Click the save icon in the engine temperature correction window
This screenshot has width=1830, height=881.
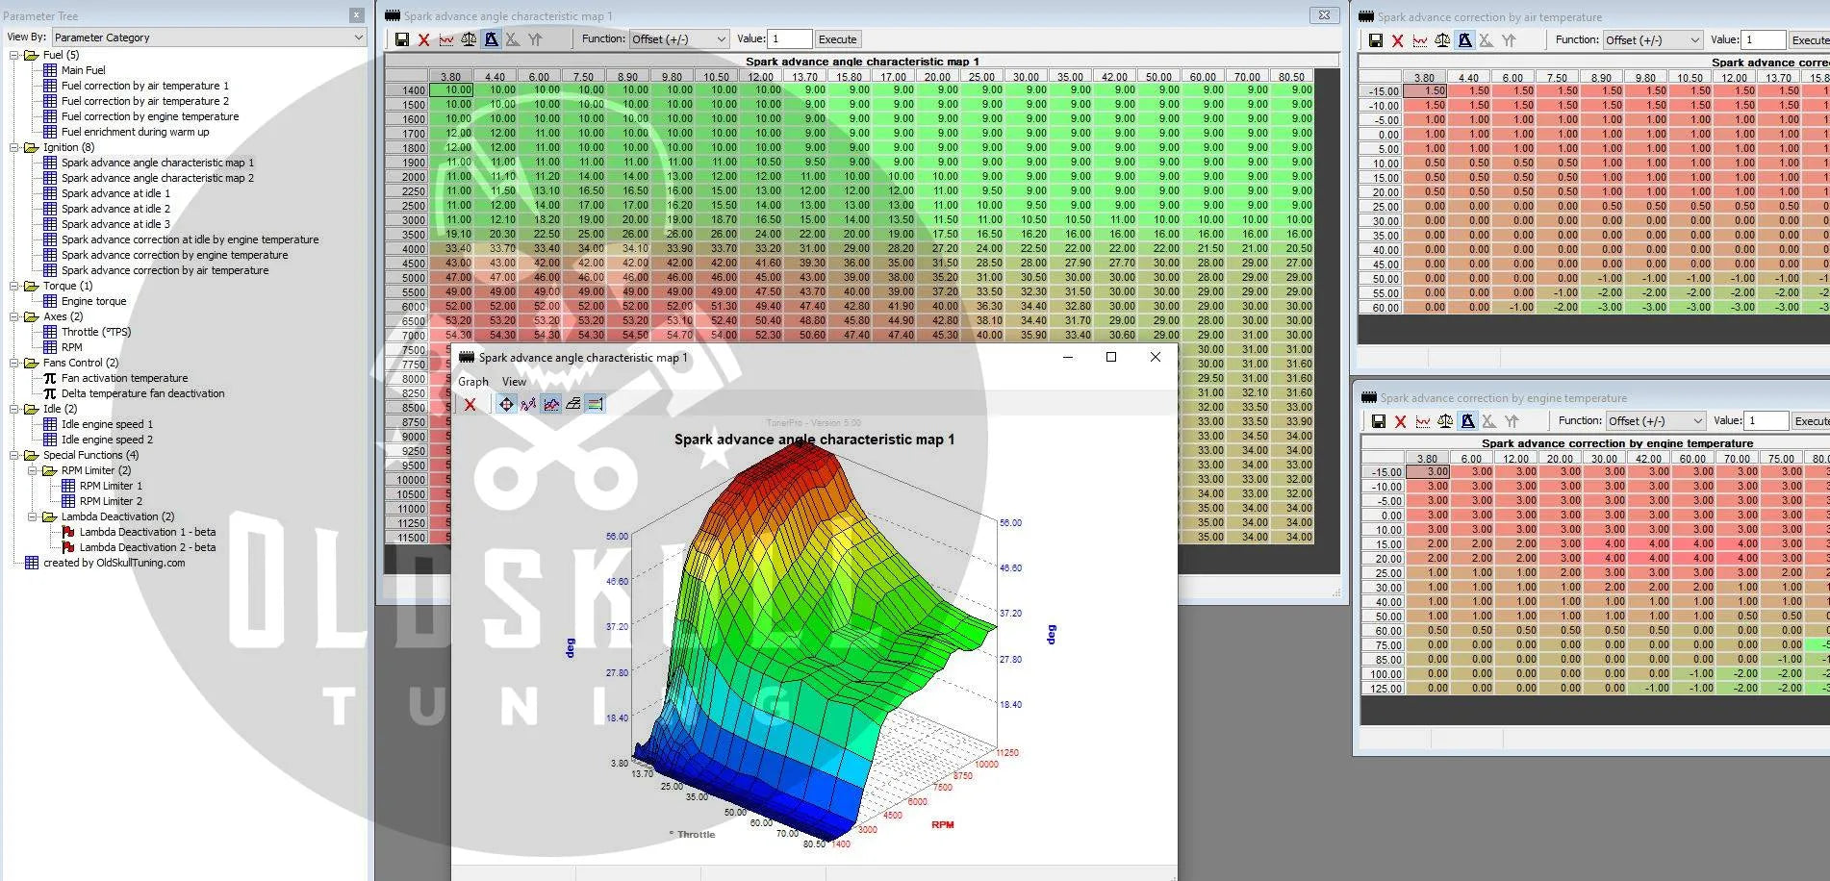1378,421
